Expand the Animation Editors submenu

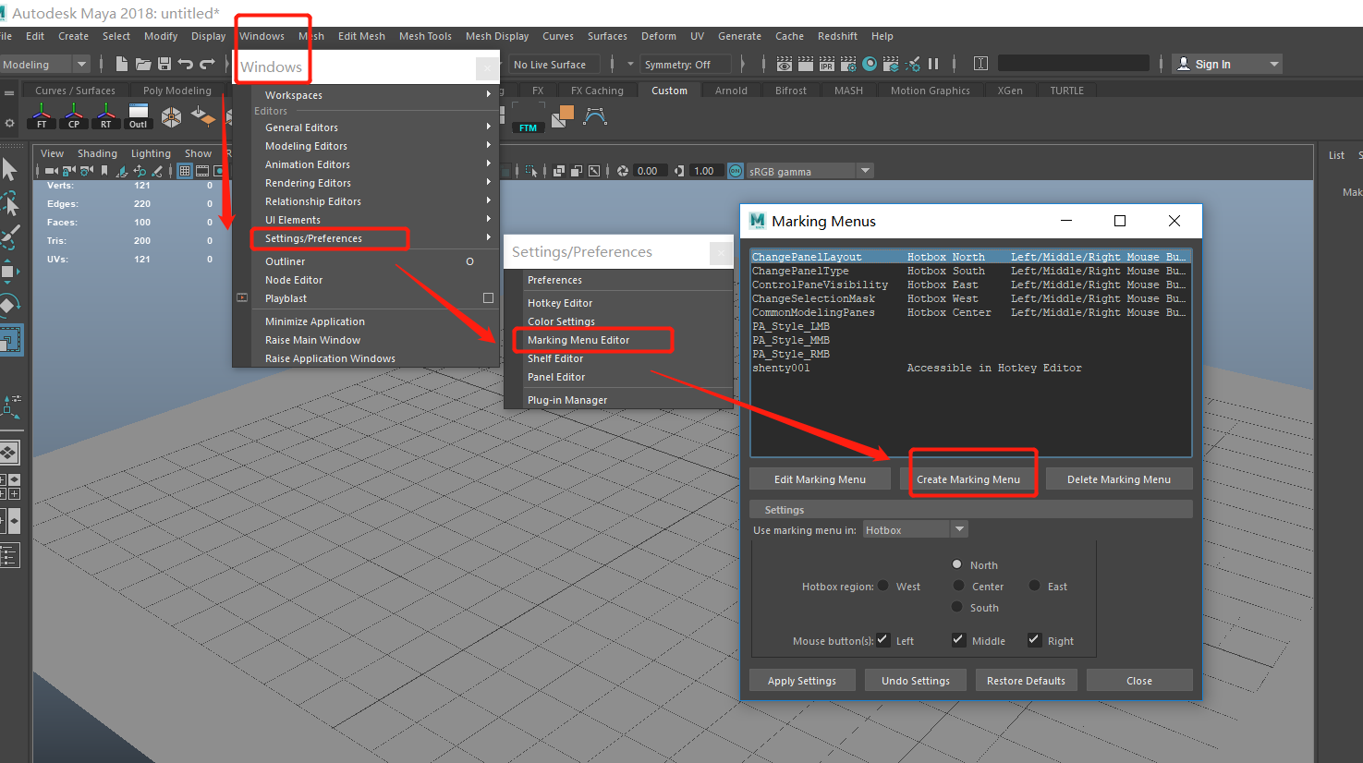[x=375, y=164]
